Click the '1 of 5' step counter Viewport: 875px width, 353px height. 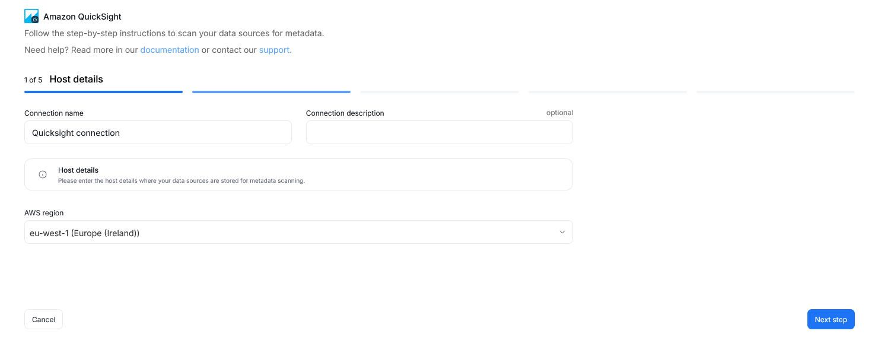click(x=33, y=79)
